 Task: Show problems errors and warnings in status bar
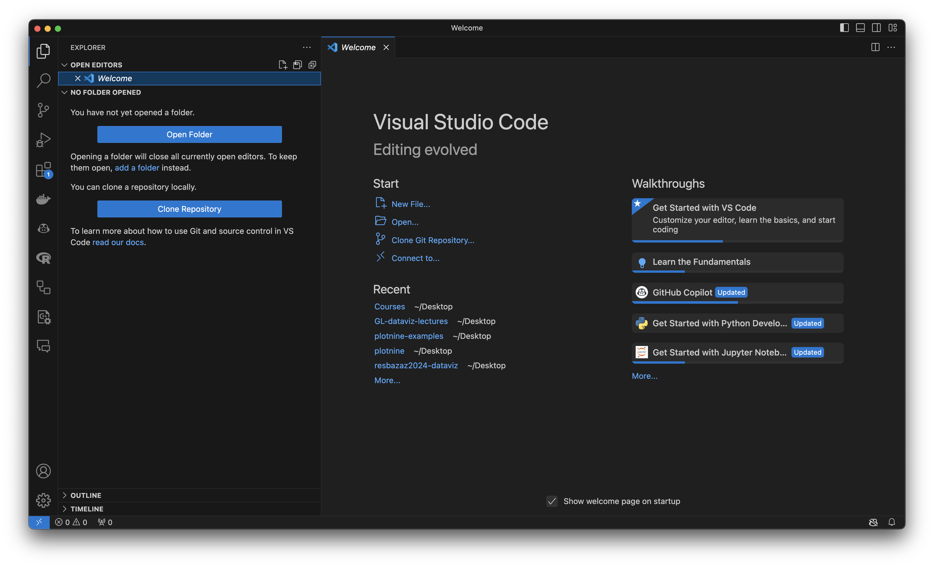click(71, 522)
